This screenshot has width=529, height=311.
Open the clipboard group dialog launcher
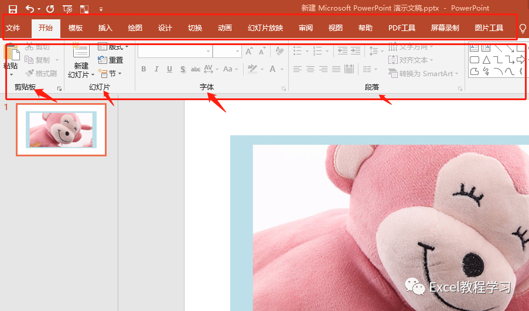59,88
